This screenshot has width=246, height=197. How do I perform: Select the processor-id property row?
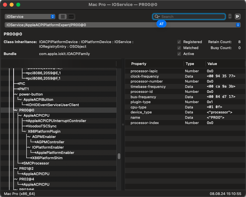[185, 92]
